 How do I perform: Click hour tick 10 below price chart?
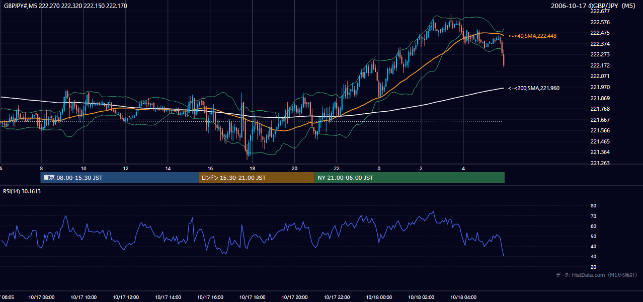pyautogui.click(x=84, y=168)
